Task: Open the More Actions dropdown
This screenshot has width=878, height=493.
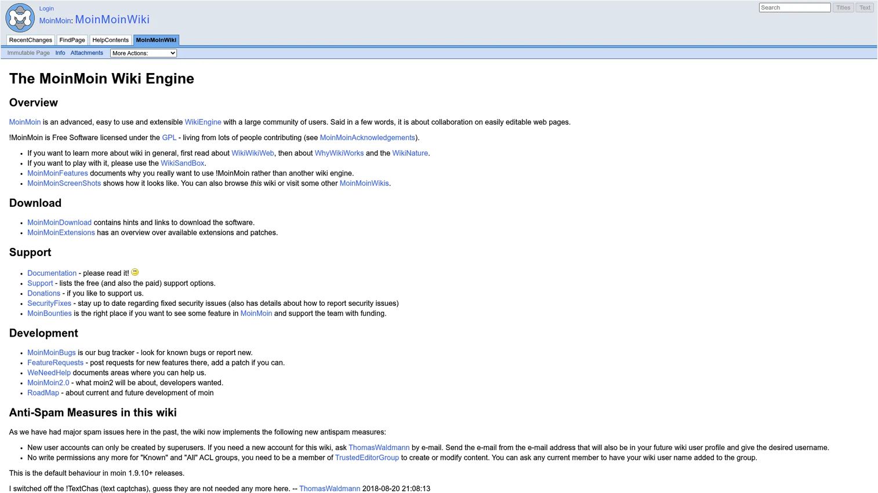Action: 143,53
